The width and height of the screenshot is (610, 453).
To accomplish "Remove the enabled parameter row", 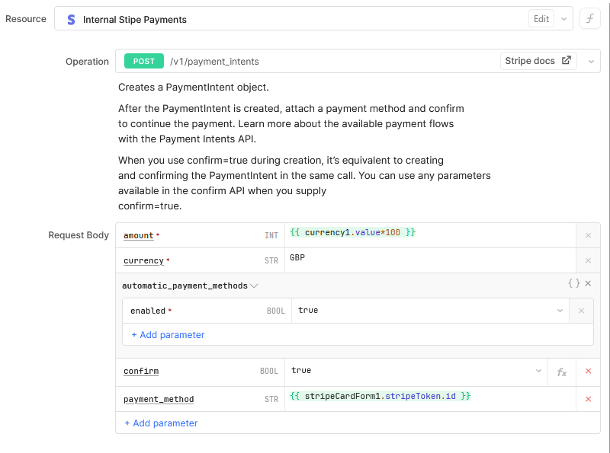I will pyautogui.click(x=581, y=311).
